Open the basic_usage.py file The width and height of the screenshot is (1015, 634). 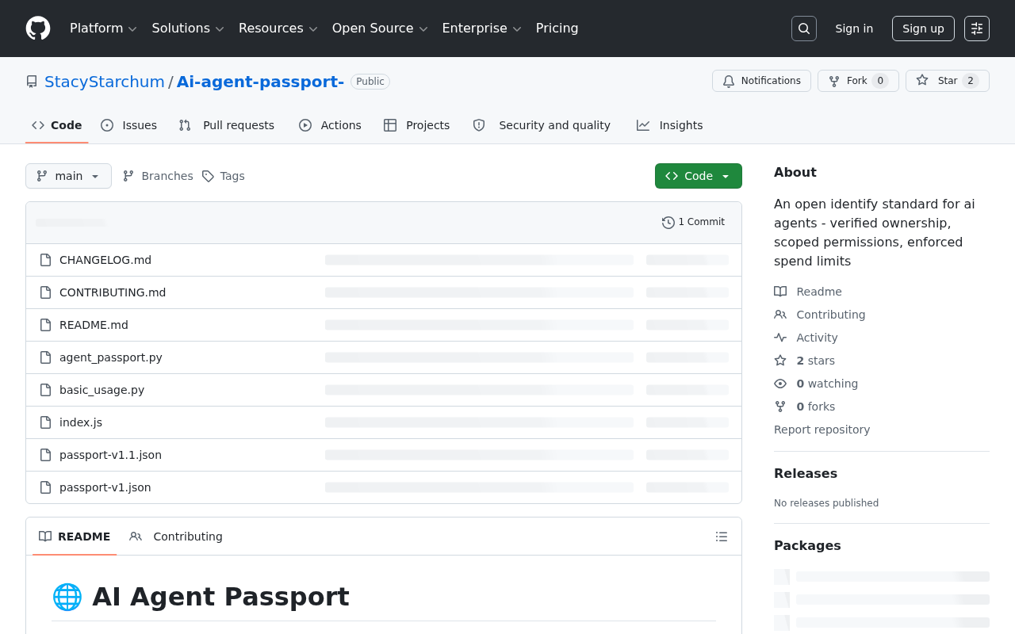(x=101, y=390)
